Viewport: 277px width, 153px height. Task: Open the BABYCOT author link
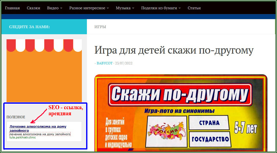tap(104, 63)
